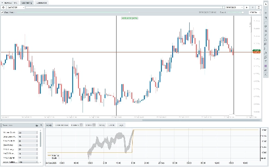
Task: Click the Parameters panel vertical scrollbar
Action: [41, 139]
